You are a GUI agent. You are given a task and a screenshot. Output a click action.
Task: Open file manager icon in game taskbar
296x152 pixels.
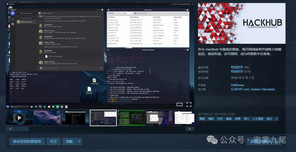point(32,107)
